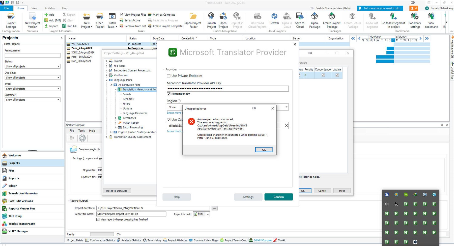The image size is (454, 246).
Task: Click Cancel in Project Settings dialog
Action: click(x=322, y=191)
